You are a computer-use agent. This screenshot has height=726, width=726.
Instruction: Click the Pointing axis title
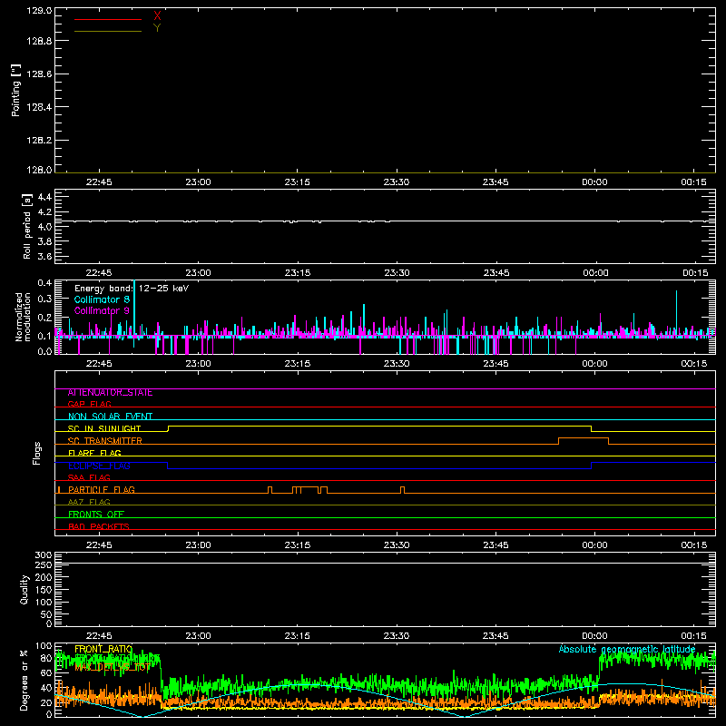15,90
